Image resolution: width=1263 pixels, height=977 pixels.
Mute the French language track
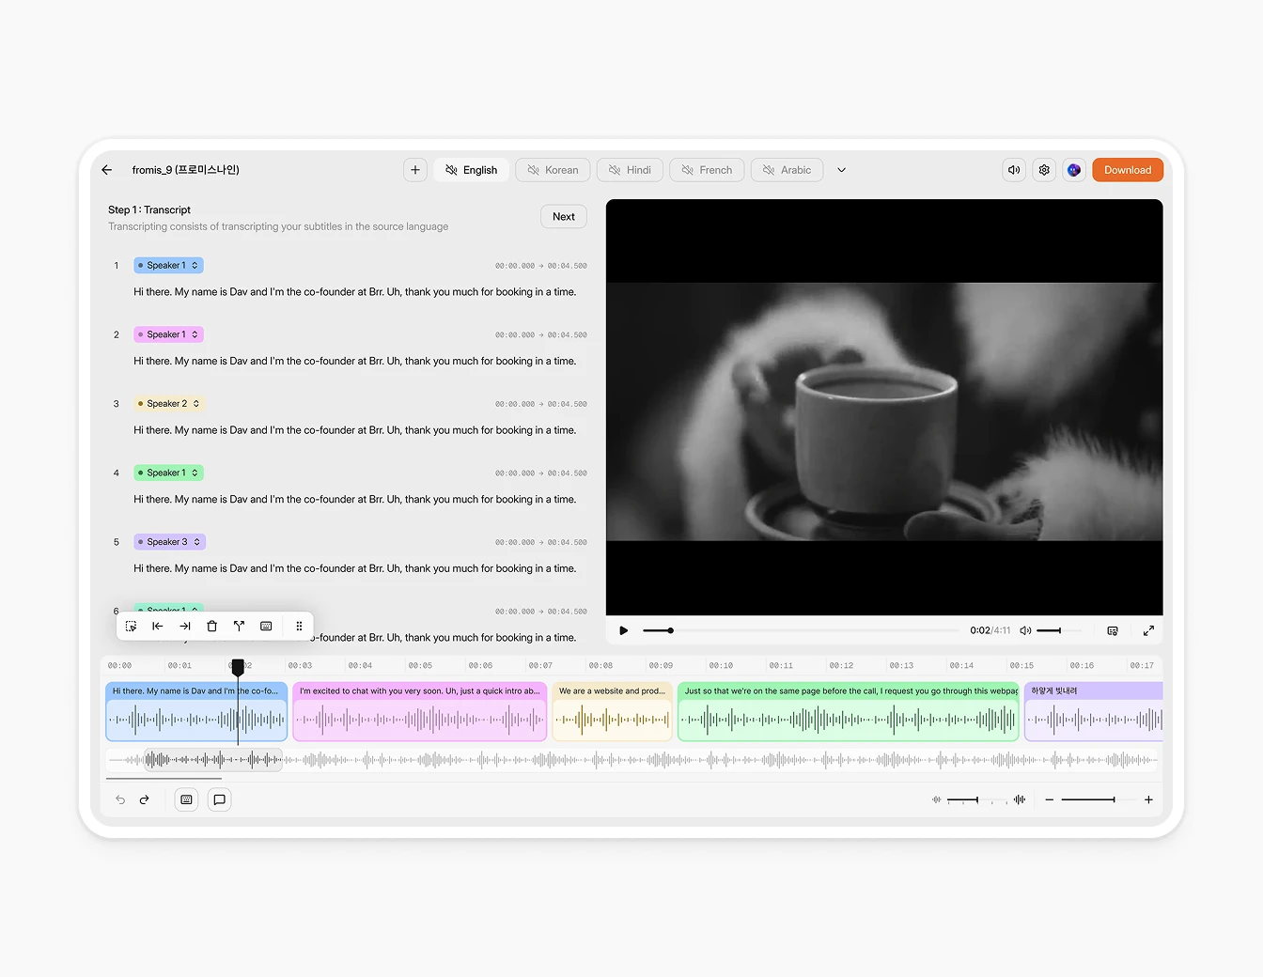pos(686,170)
